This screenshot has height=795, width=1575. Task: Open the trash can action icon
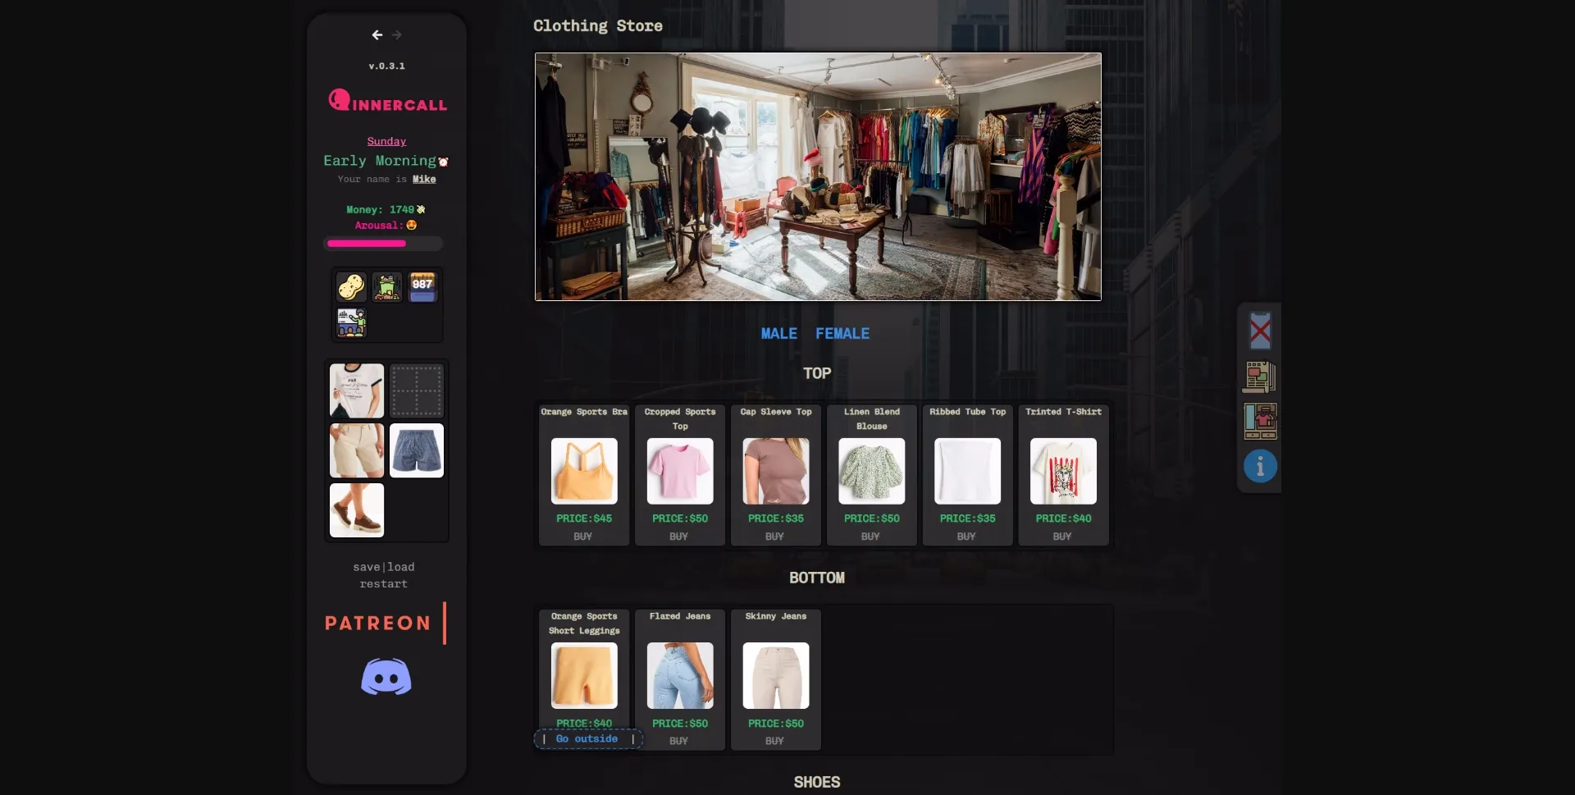click(386, 287)
